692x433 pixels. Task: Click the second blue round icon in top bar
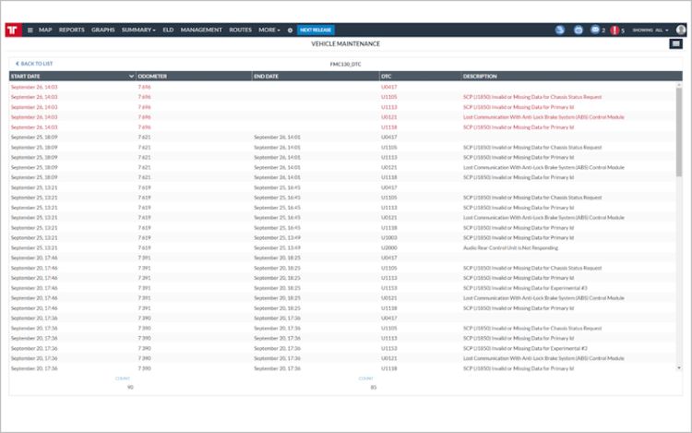578,30
